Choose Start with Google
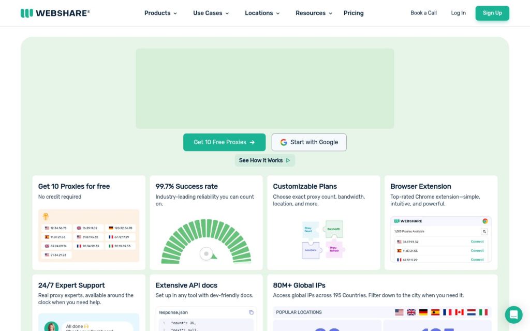The image size is (530, 331). pyautogui.click(x=309, y=142)
